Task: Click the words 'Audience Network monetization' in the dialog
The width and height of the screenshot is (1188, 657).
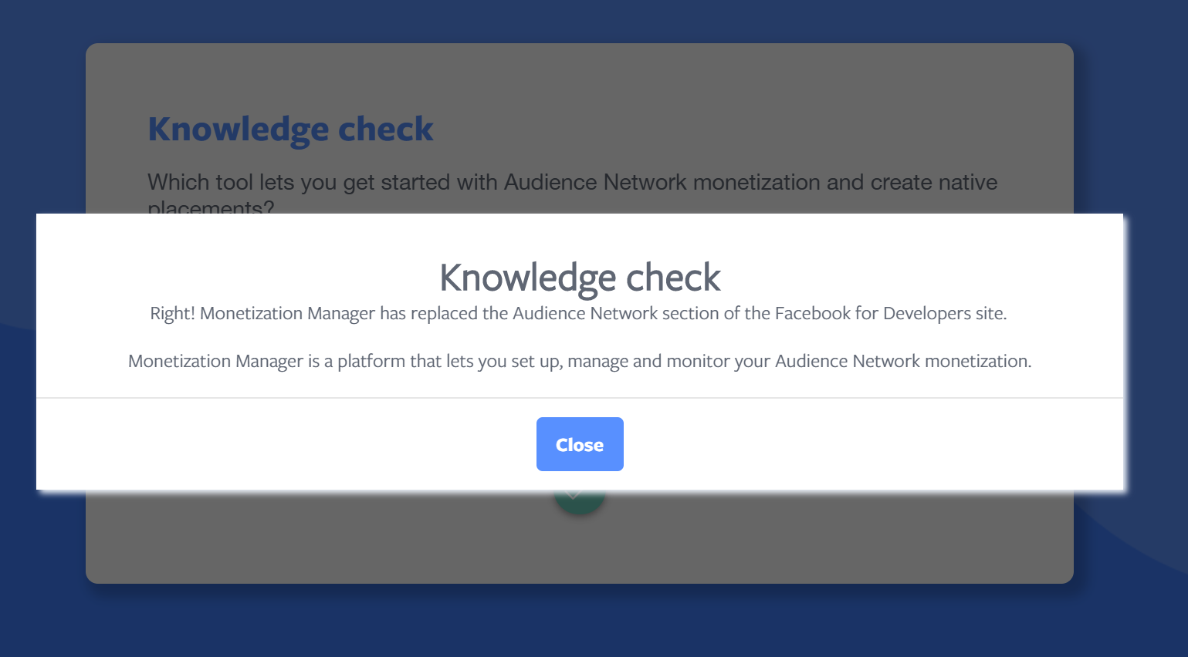Action: tap(903, 361)
